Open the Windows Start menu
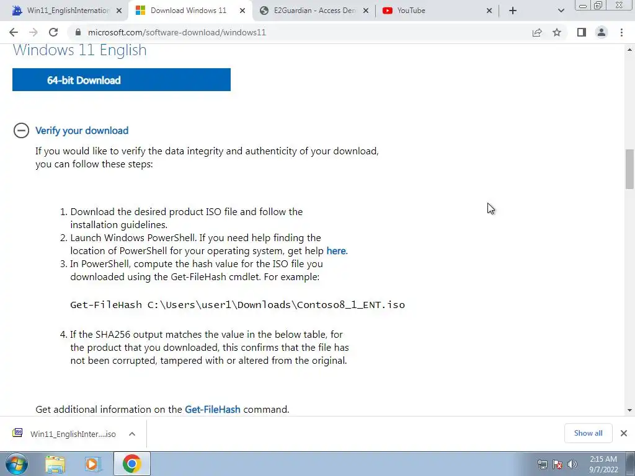The height and width of the screenshot is (476, 635). click(16, 464)
